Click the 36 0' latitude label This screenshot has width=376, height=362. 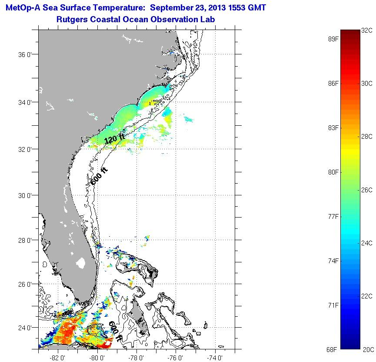pyautogui.click(x=25, y=55)
